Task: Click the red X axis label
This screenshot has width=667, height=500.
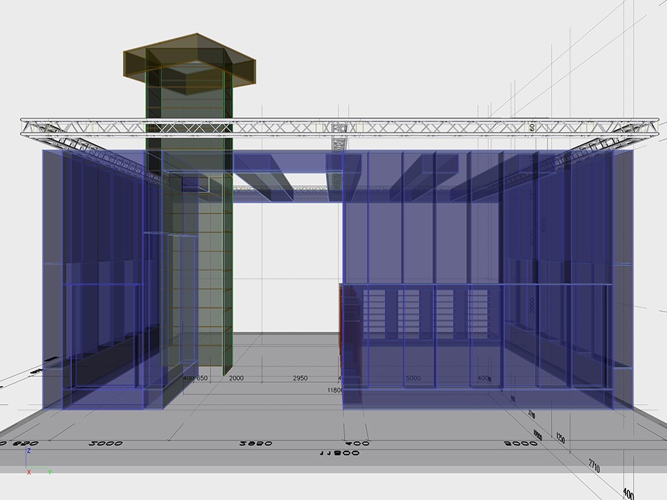Action: 28,472
